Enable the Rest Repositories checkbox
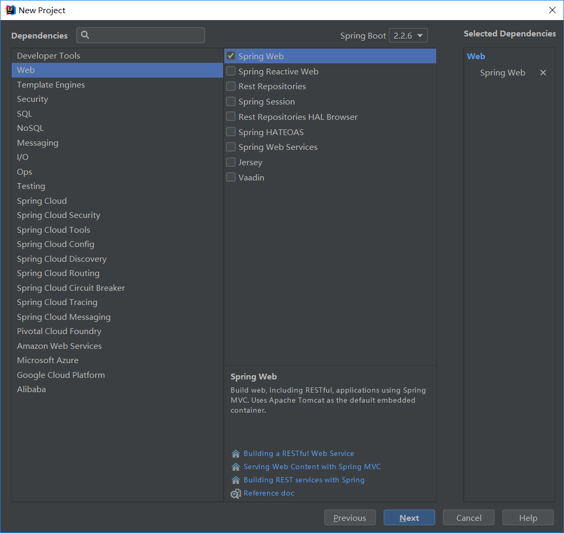Image resolution: width=564 pixels, height=533 pixels. tap(231, 87)
